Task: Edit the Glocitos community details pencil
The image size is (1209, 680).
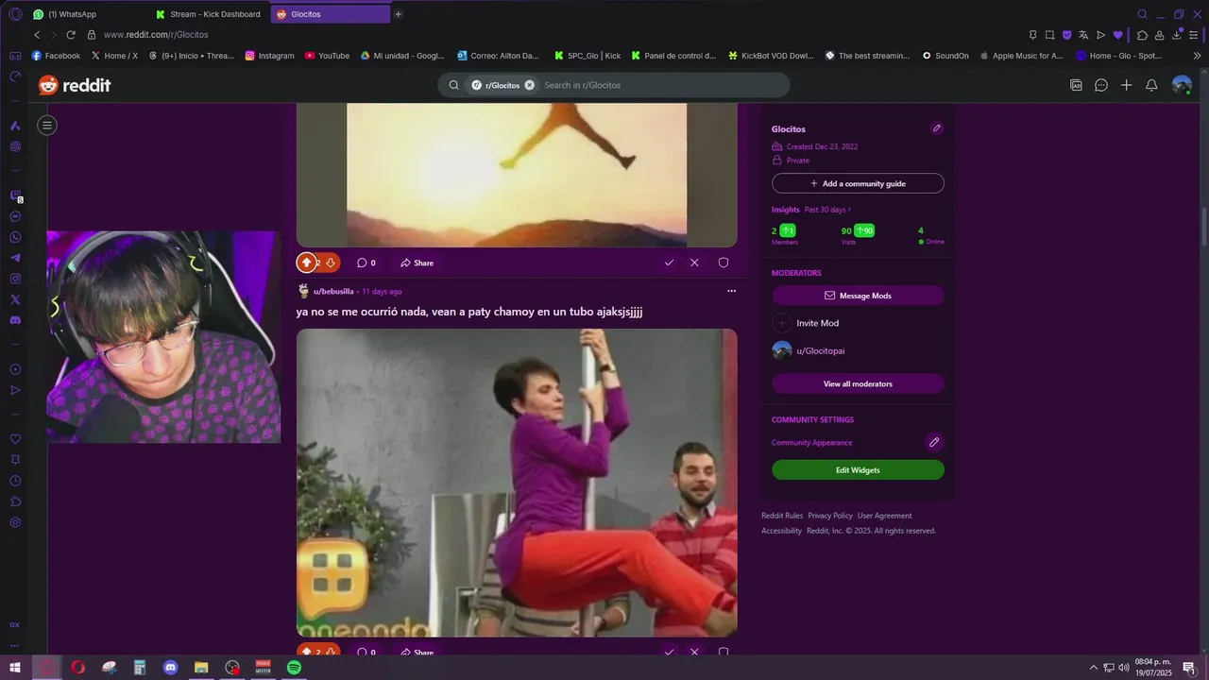Action: (937, 128)
